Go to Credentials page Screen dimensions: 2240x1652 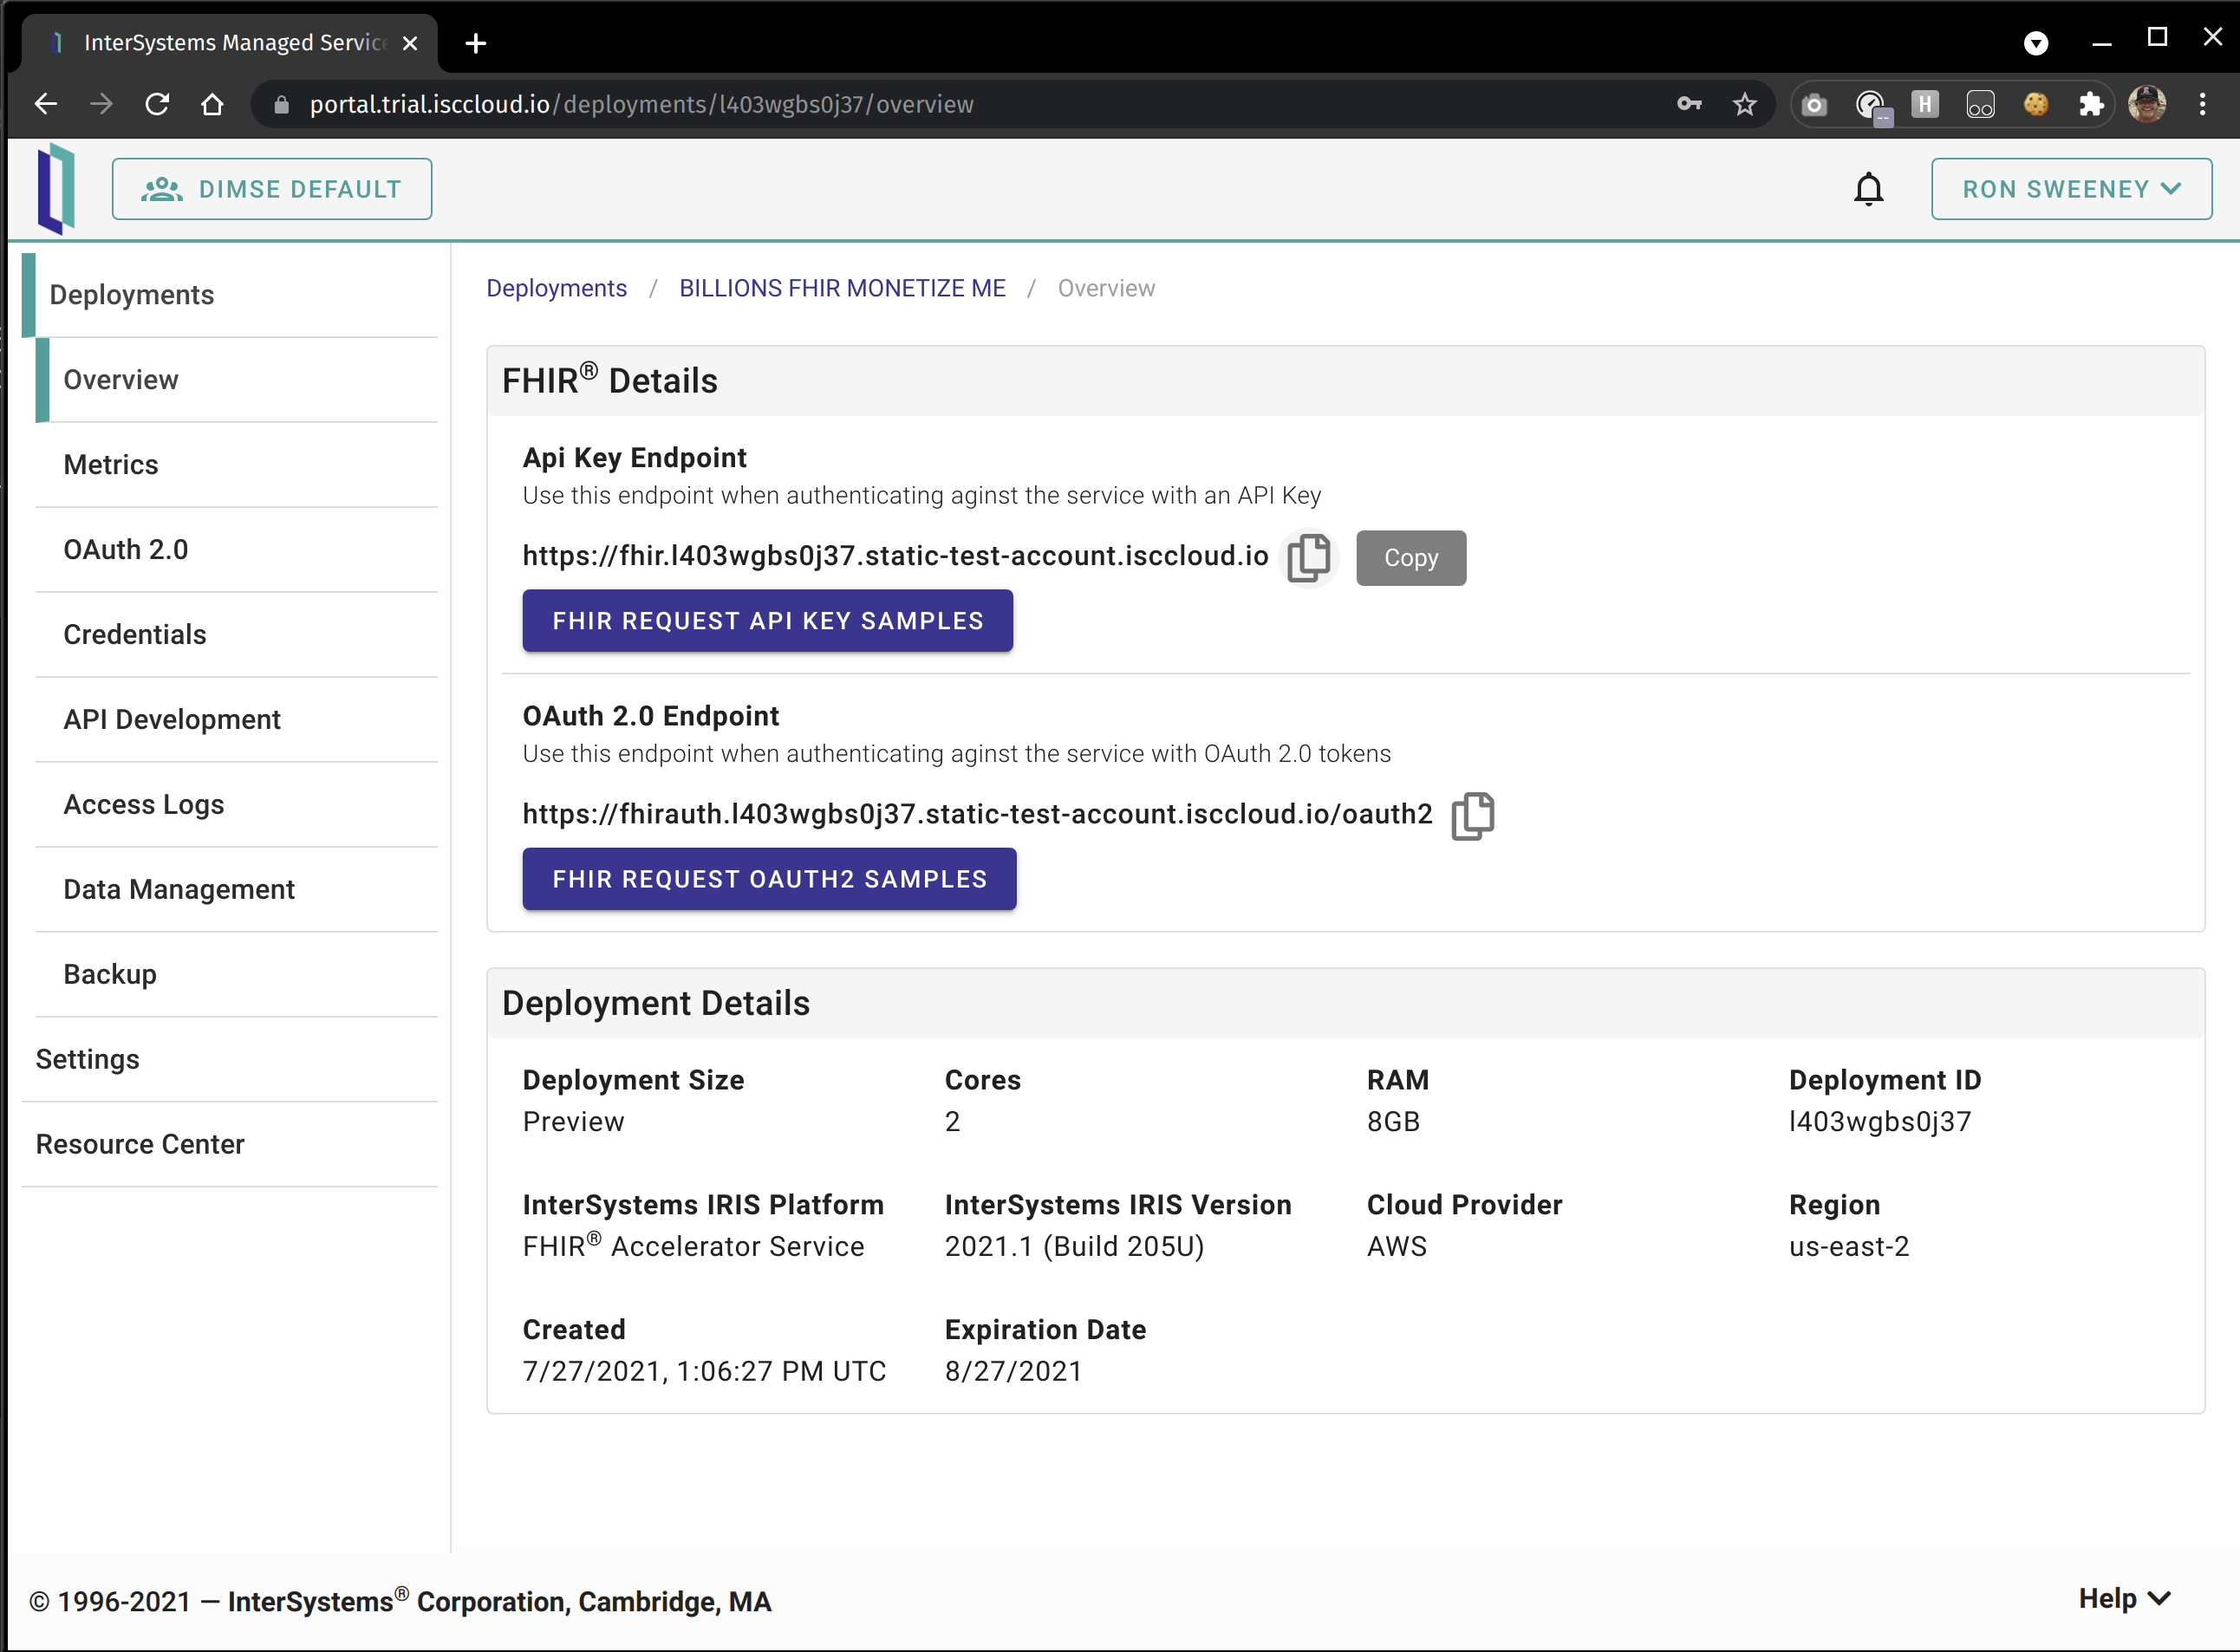(x=237, y=635)
